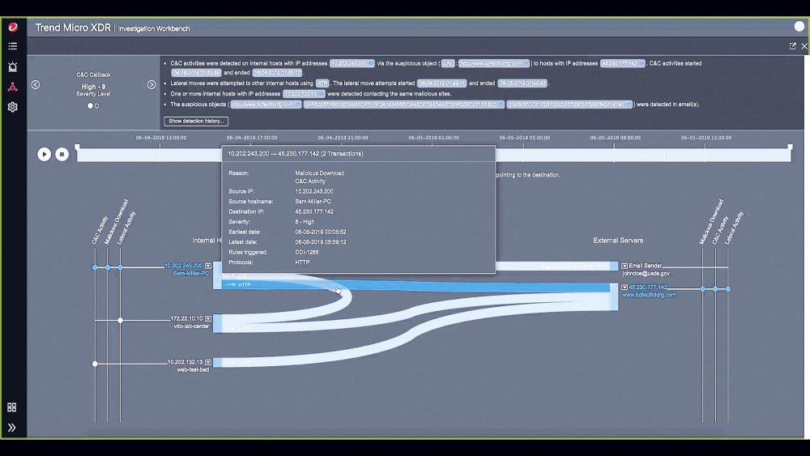Click the FTP protocol tag in summary

322,83
